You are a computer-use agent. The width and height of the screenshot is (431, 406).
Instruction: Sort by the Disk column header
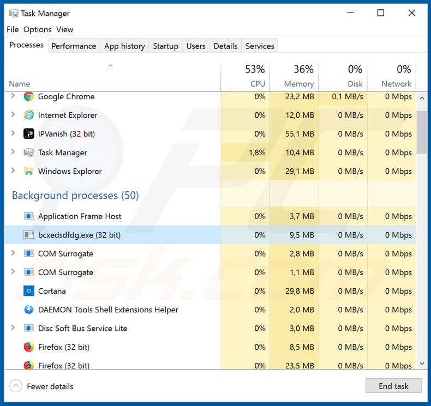pos(343,77)
